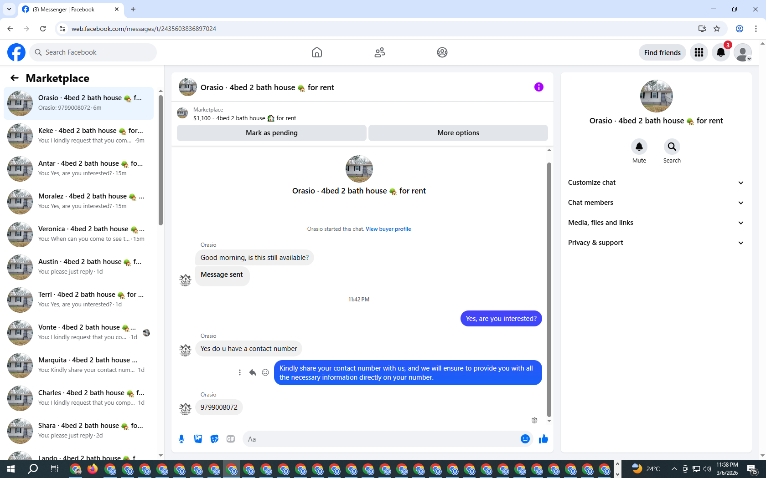The width and height of the screenshot is (766, 478).
Task: Open Windows Task View
Action: [54, 469]
